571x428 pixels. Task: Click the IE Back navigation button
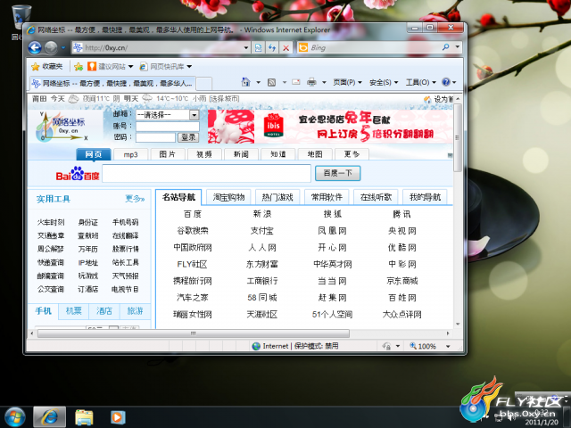pyautogui.click(x=35, y=47)
